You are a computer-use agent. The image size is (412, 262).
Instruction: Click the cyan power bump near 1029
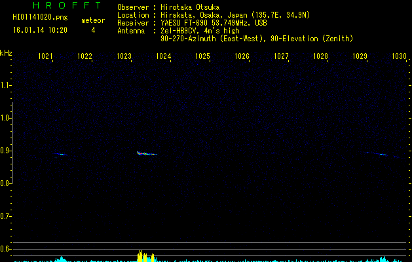pyautogui.click(x=383, y=259)
